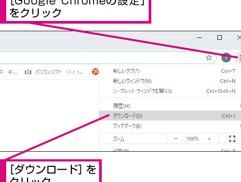This screenshot has height=182, width=241.
Task: Open the truncated ス - 本... bookmark
Action: pos(8,72)
